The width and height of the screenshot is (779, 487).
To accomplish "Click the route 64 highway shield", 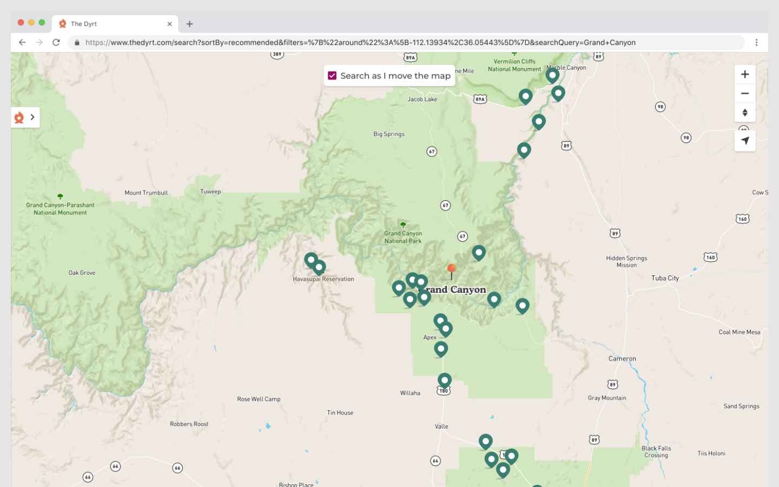I will click(435, 461).
